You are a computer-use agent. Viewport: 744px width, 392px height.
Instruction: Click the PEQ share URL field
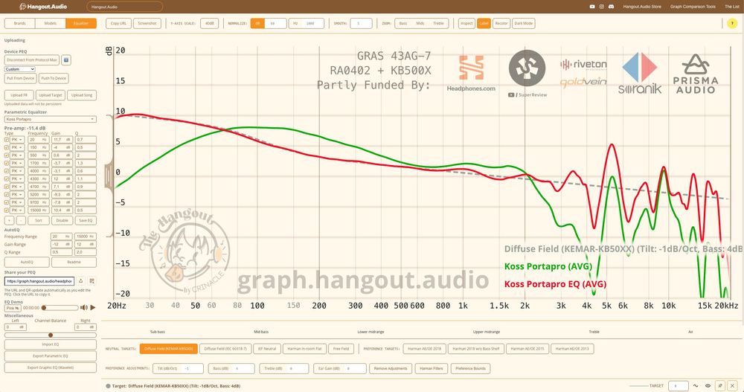click(39, 281)
